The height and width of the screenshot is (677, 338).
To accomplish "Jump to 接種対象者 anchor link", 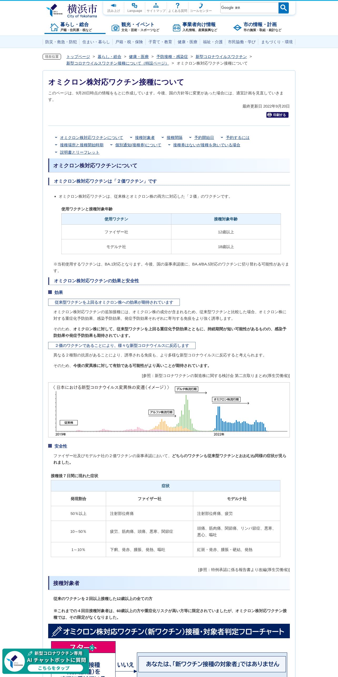I will [x=145, y=138].
